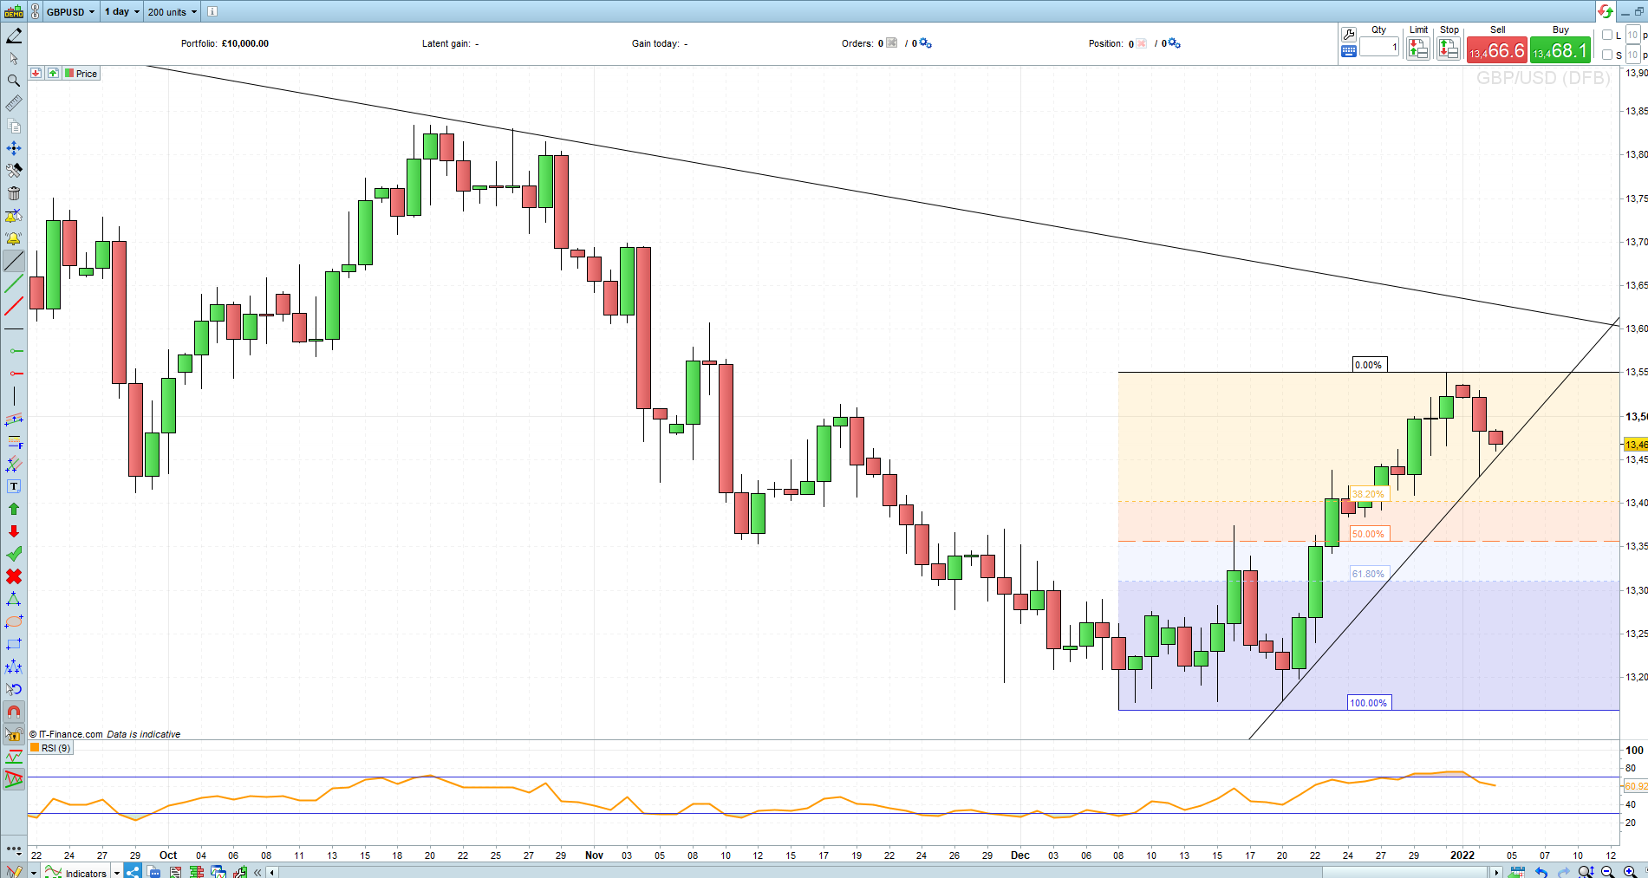Select the pencil drawing mode tool
The width and height of the screenshot is (1648, 878).
coord(14,36)
